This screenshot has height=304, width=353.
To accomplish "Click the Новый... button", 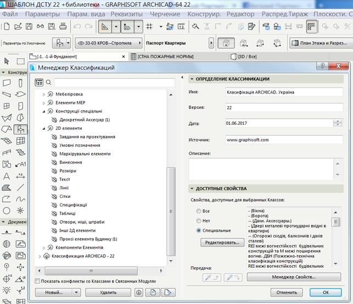I will click(54, 292).
